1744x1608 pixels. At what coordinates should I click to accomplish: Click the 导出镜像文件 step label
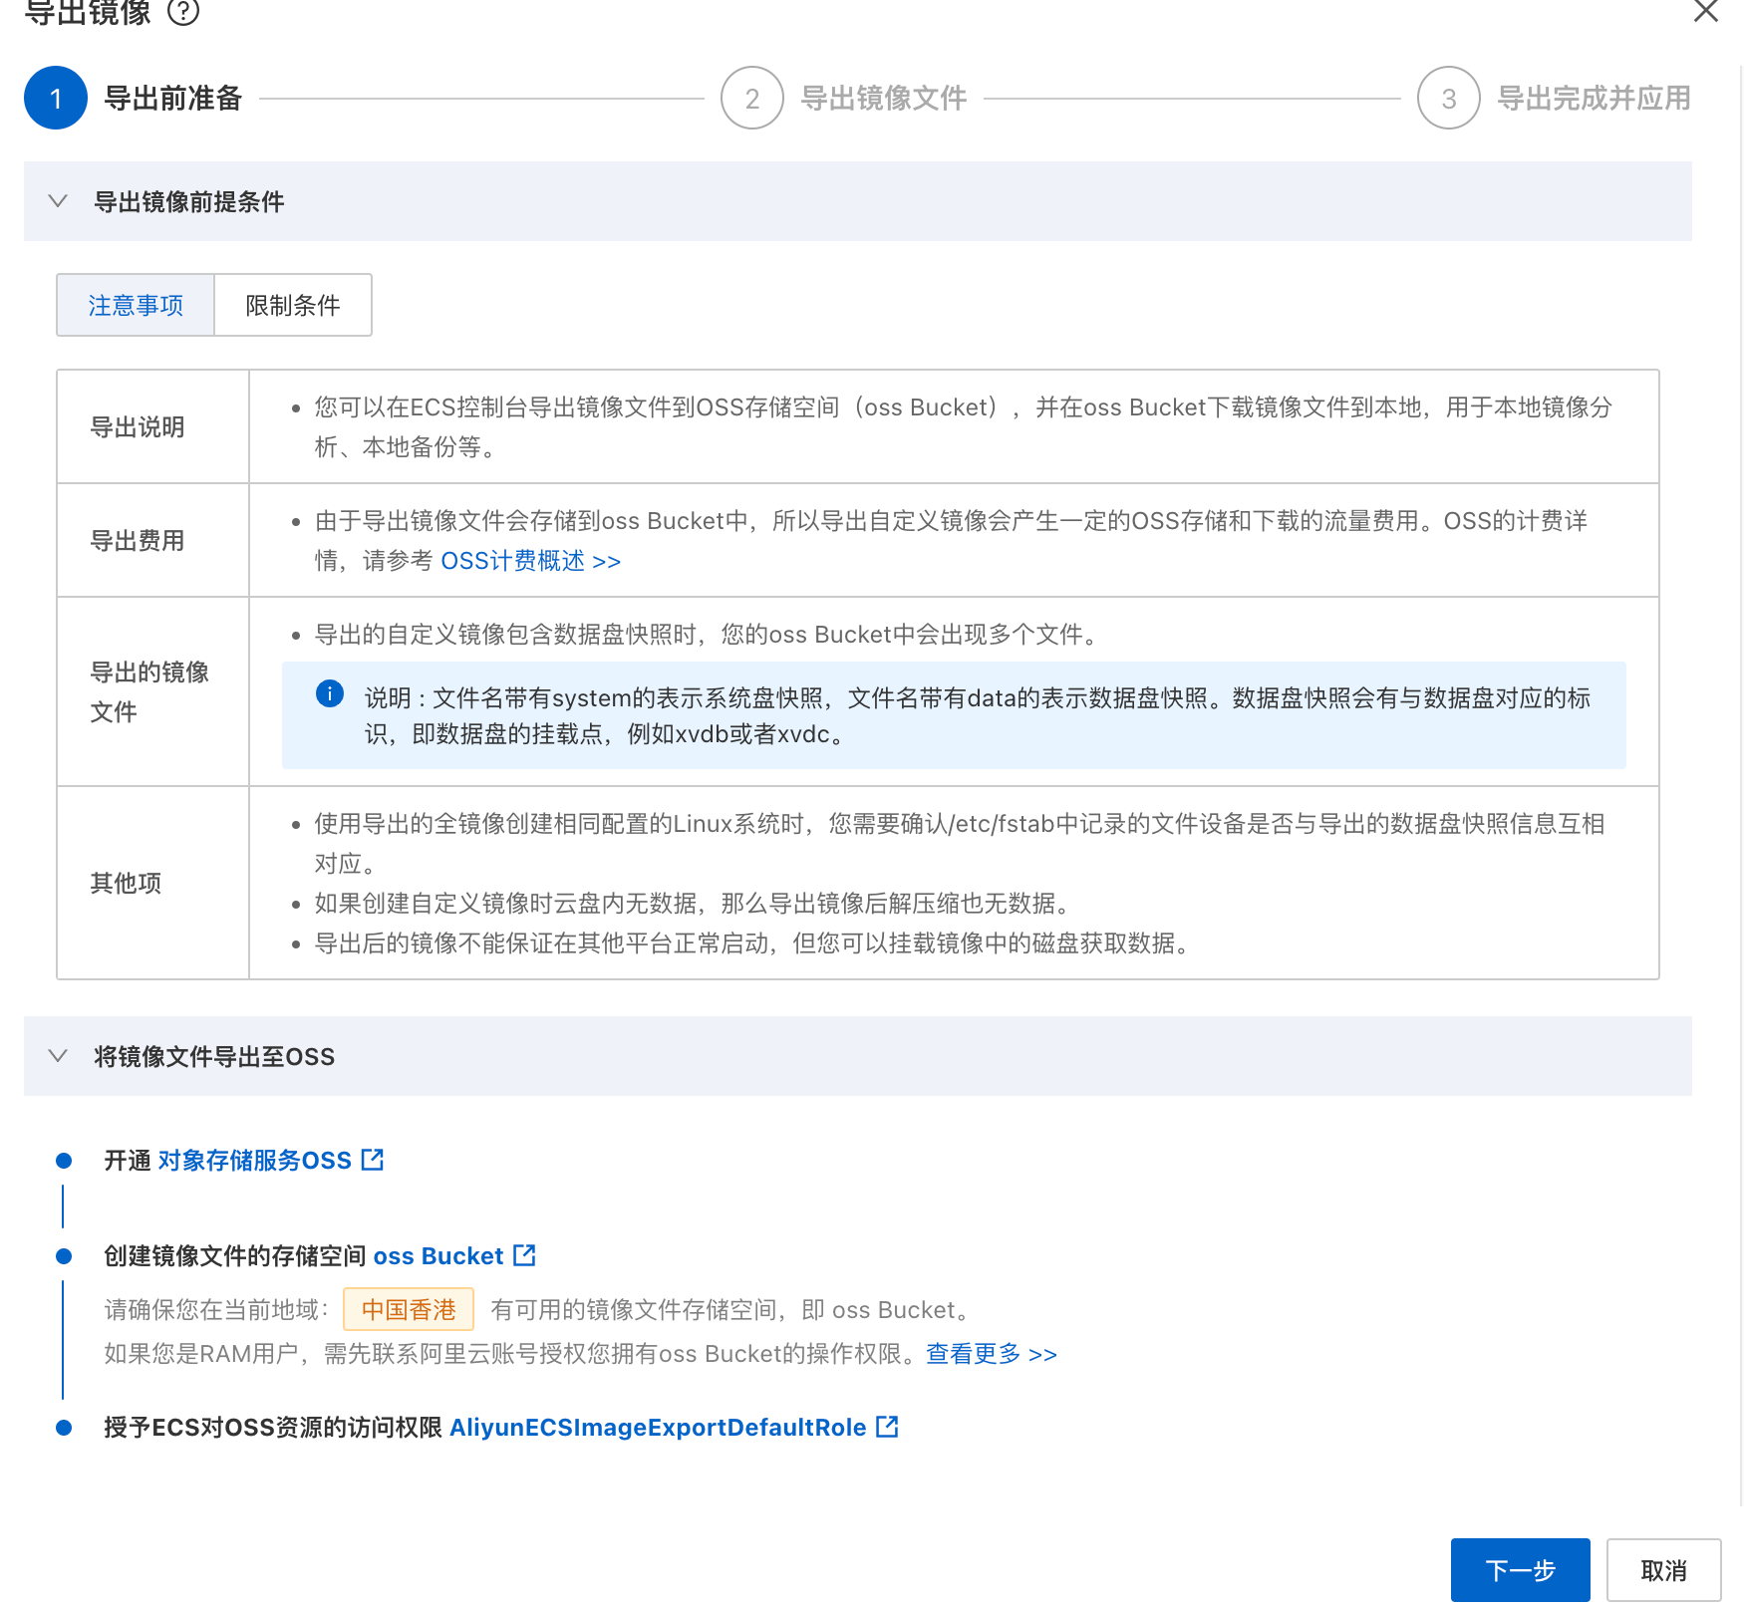point(884,98)
